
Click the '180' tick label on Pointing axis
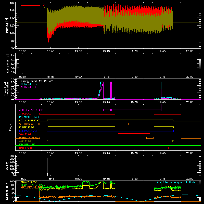pyautogui.click(x=12, y=3)
